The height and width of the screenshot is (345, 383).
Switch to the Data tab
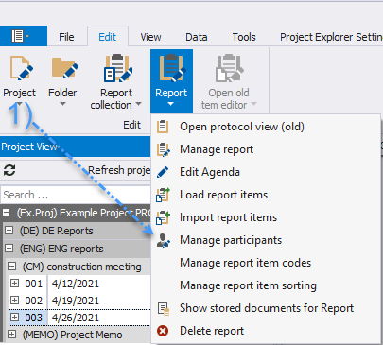point(197,37)
